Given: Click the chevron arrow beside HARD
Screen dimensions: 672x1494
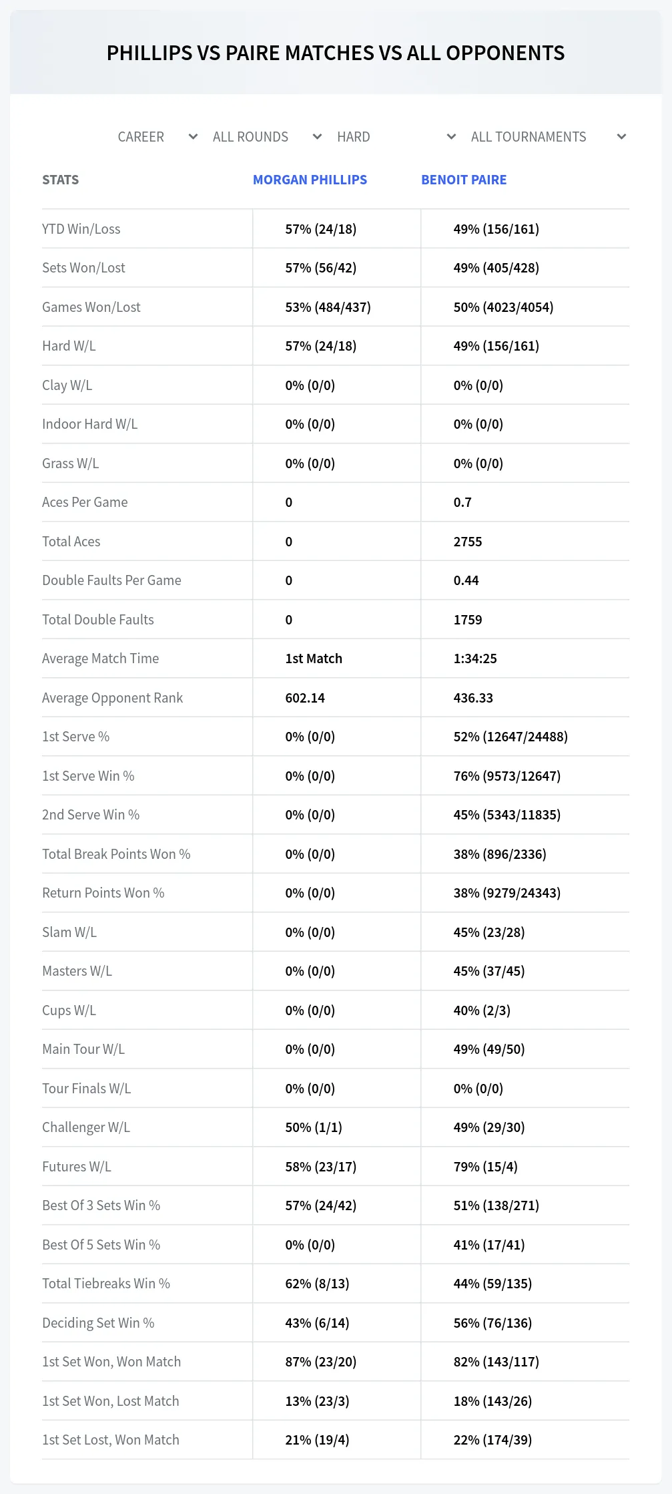Looking at the screenshot, I should [451, 137].
